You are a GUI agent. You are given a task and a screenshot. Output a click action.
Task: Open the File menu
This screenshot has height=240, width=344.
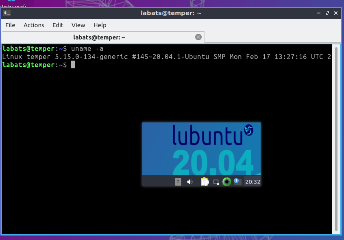click(x=10, y=25)
